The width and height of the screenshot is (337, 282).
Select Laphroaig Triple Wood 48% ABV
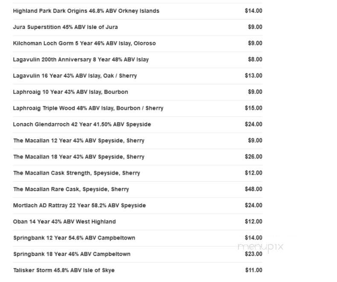point(137,108)
